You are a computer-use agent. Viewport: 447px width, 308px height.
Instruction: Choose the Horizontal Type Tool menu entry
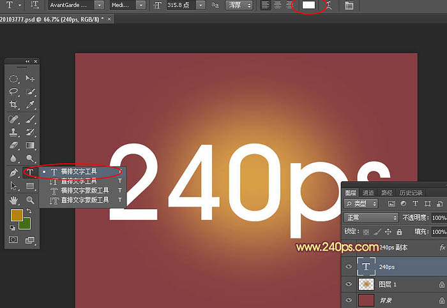coord(82,172)
